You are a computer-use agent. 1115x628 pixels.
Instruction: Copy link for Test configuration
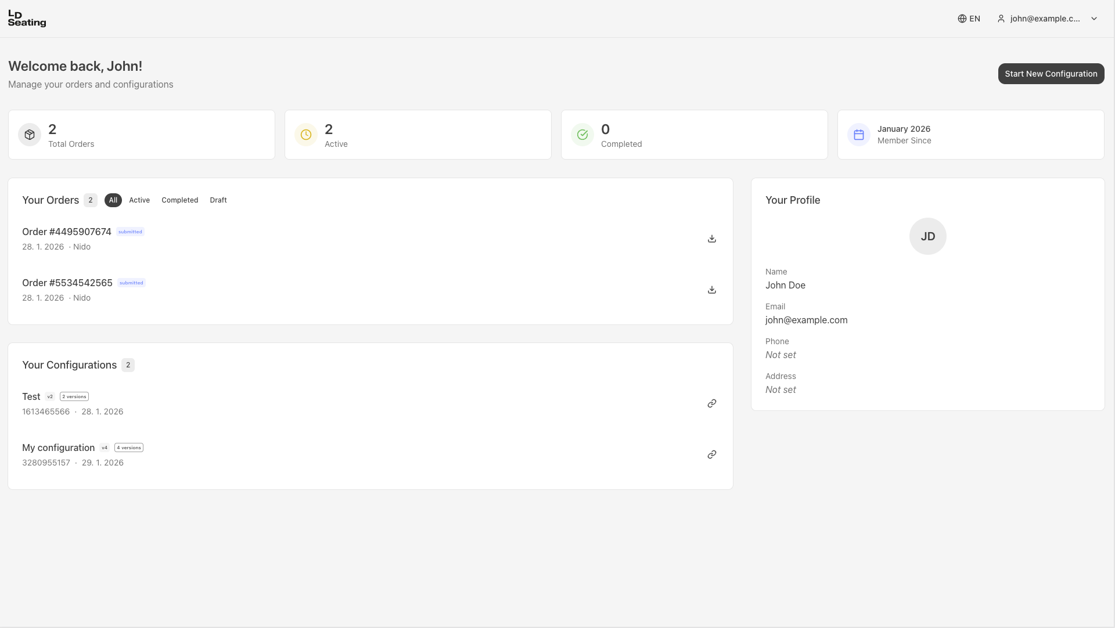click(x=711, y=403)
